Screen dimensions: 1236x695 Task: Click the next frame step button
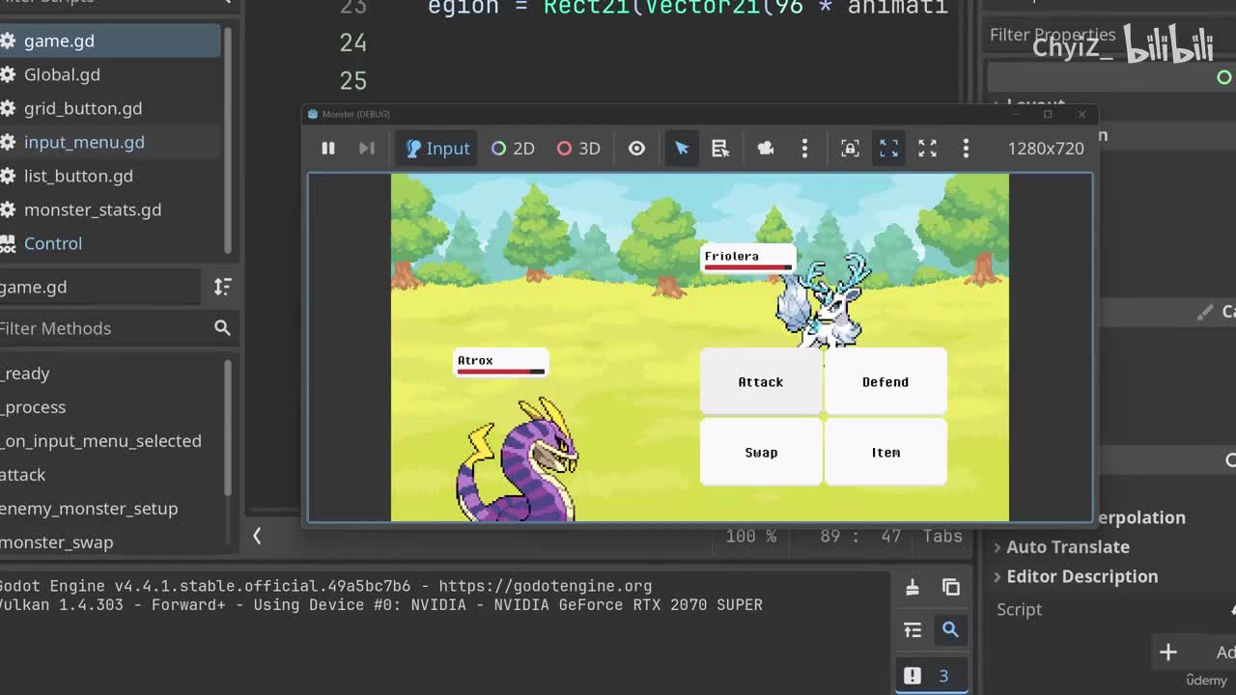(366, 148)
